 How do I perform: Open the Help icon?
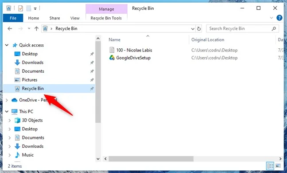pyautogui.click(x=279, y=18)
